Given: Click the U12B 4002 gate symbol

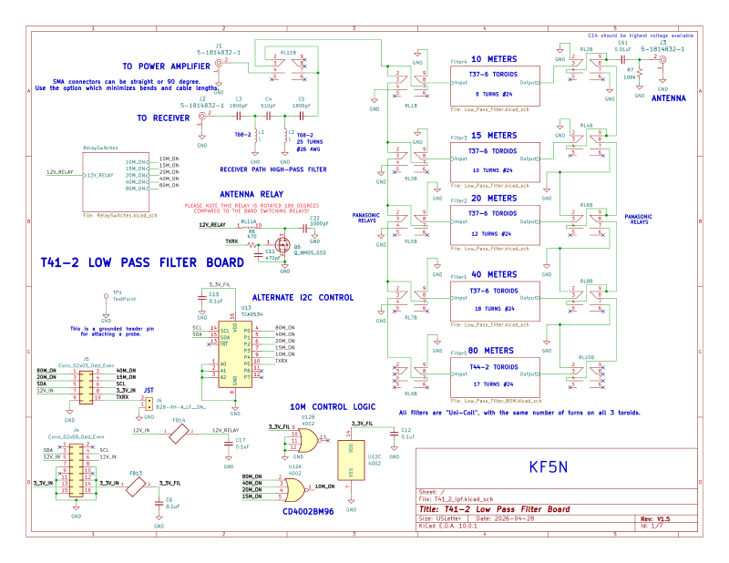Looking at the screenshot, I should click(306, 440).
